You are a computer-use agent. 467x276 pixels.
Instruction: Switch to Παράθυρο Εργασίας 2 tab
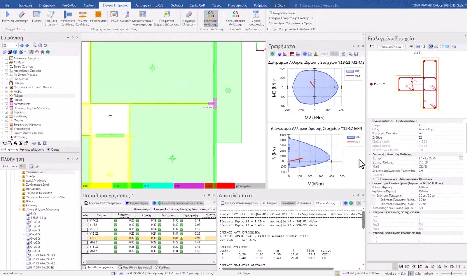point(136,267)
